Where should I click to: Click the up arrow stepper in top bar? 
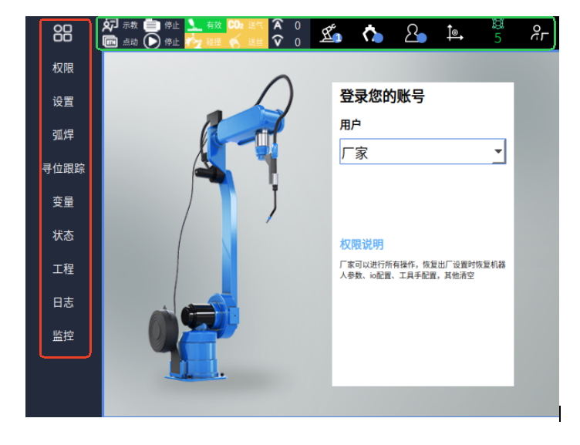278,25
